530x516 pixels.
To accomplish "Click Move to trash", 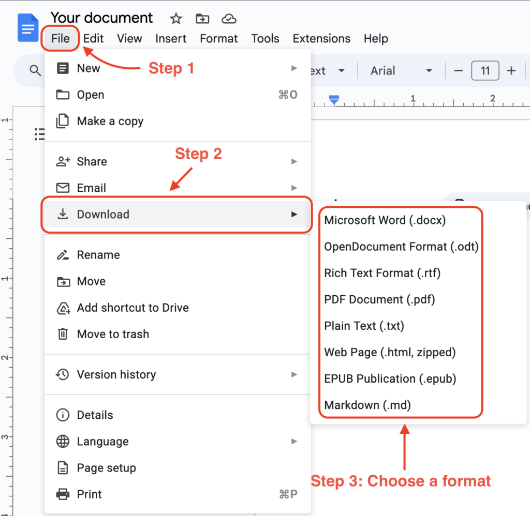I will point(113,334).
